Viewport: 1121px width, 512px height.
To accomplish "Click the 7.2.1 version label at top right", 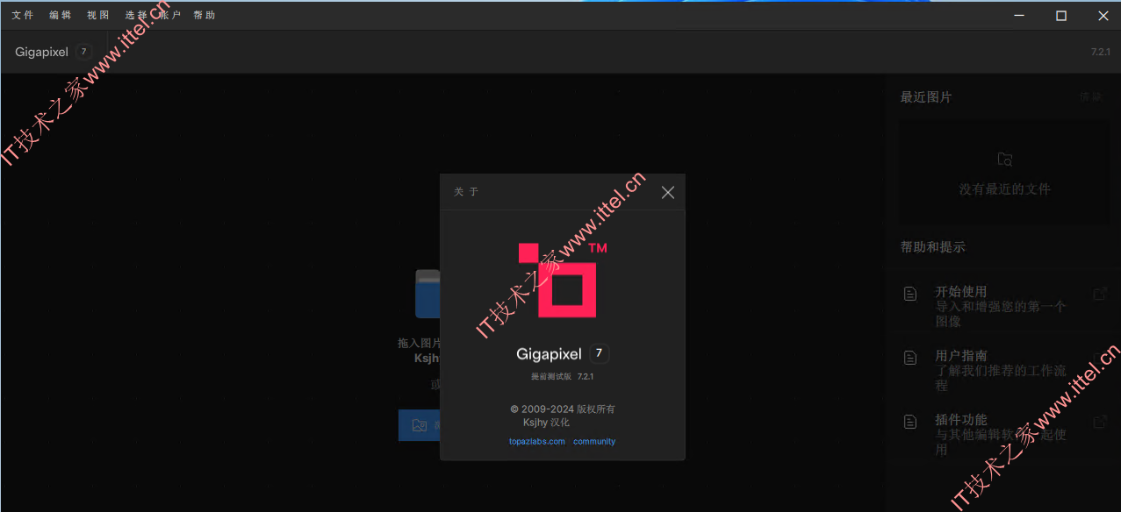I will [1101, 52].
